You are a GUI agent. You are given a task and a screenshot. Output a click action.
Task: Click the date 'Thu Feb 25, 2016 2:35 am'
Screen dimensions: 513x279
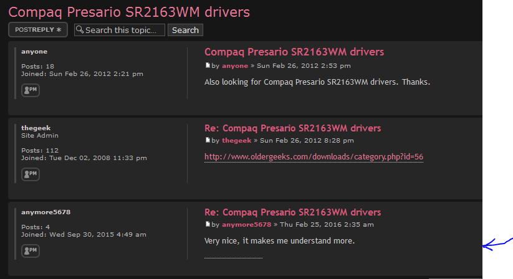327,224
